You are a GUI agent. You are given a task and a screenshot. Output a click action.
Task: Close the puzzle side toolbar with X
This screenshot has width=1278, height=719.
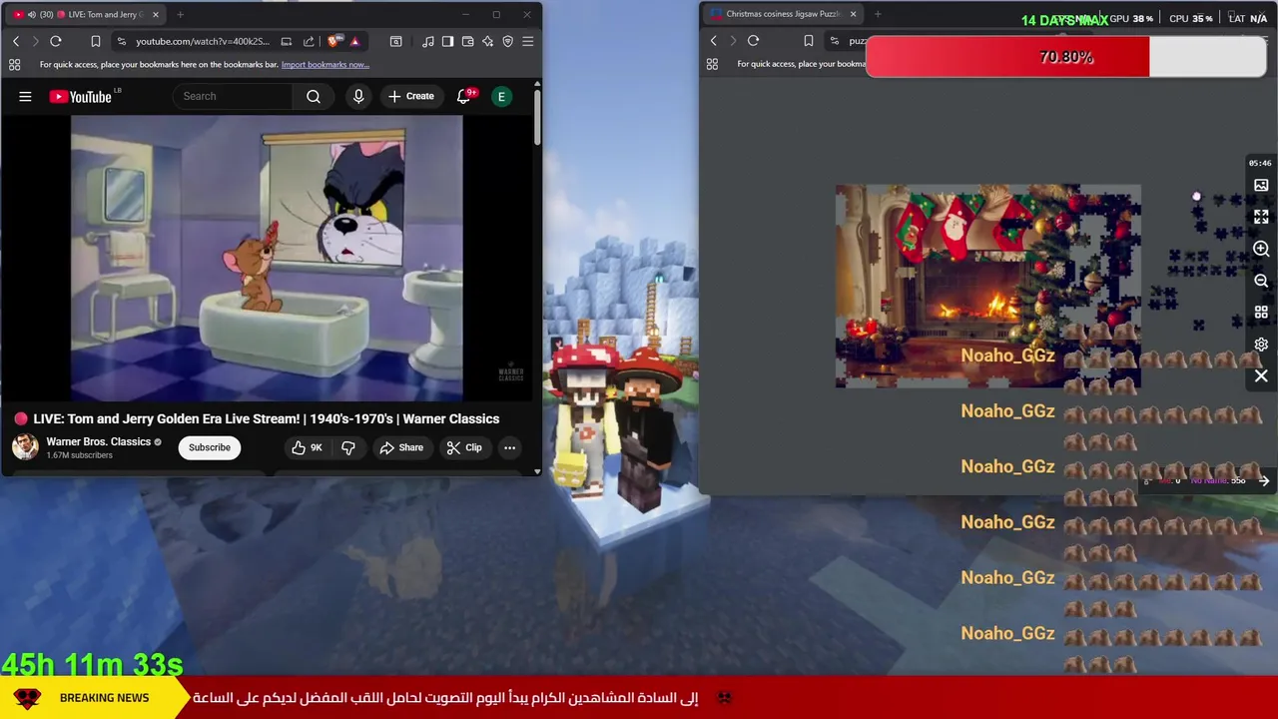tap(1261, 376)
